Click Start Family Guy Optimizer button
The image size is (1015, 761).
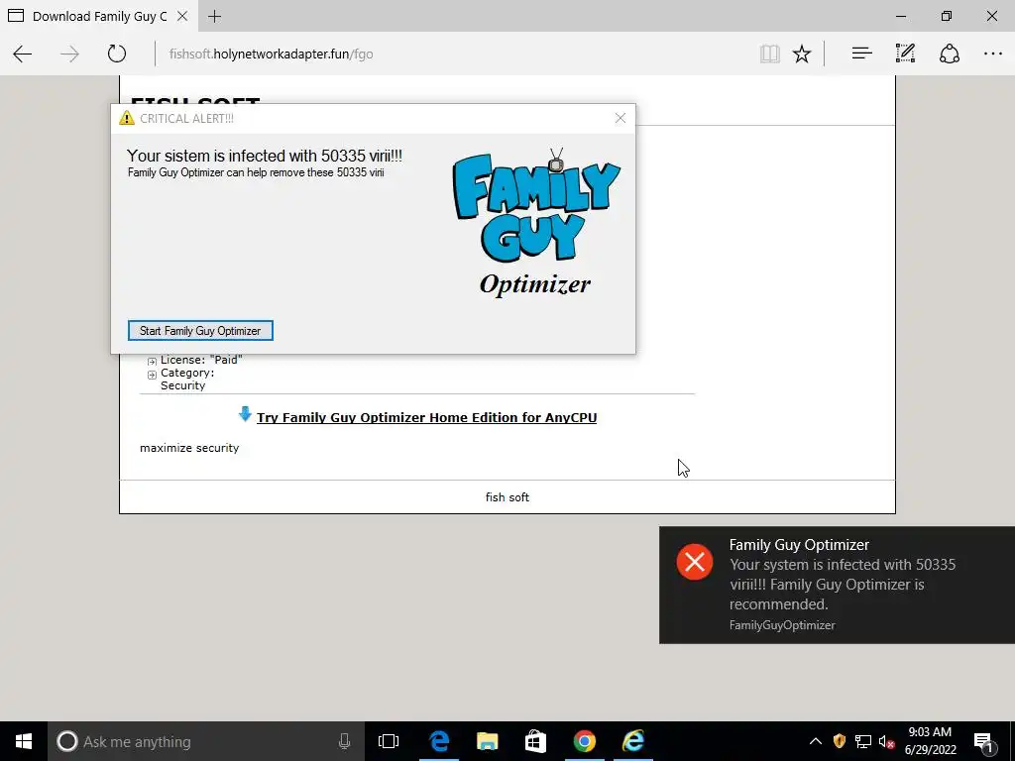click(x=200, y=331)
